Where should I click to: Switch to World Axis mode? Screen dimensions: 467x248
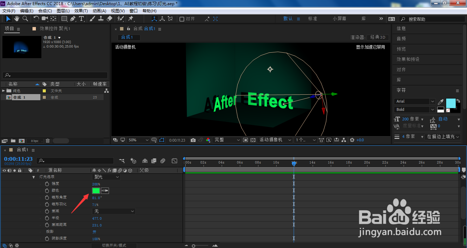[162, 19]
